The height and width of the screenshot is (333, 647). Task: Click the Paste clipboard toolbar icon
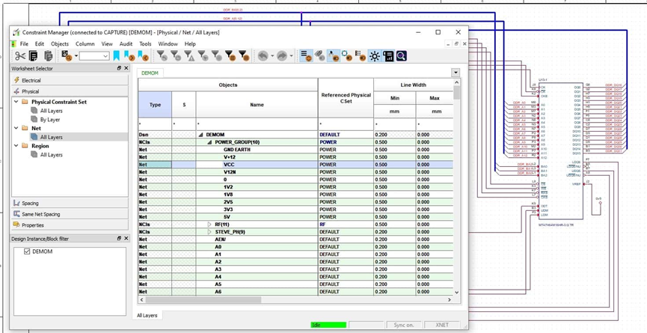(49, 56)
